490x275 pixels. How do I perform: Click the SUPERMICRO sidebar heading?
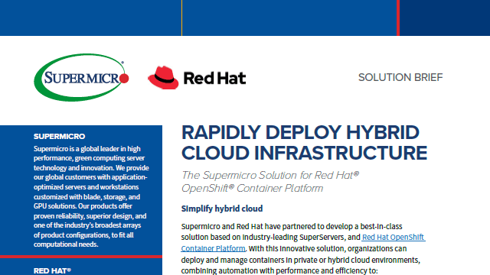point(60,136)
